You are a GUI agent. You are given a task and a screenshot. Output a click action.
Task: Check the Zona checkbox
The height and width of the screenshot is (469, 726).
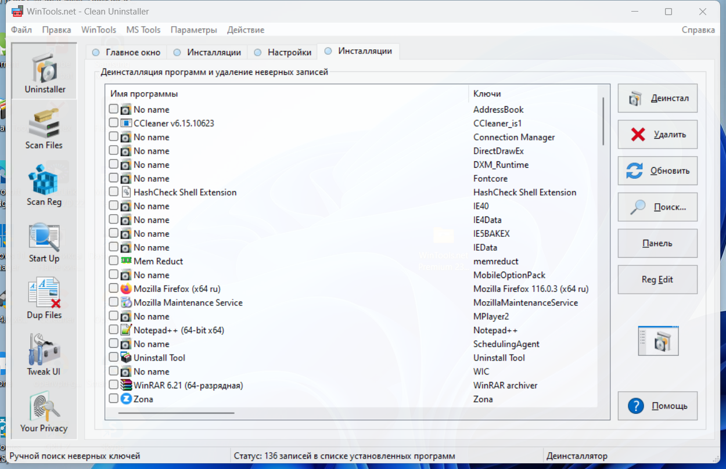(x=113, y=399)
